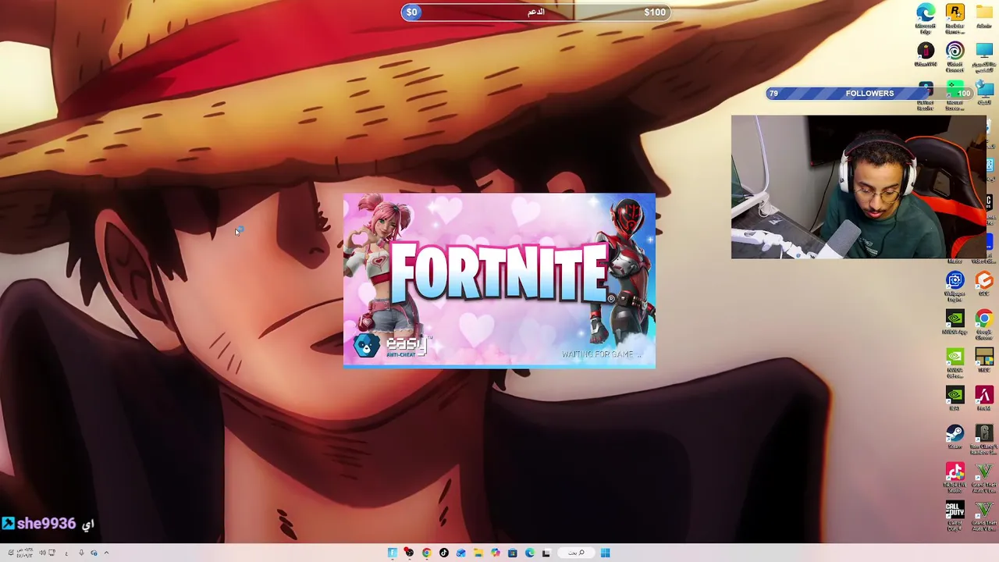Launch Call of Duty desktop shortcut
The image size is (999, 562).
955,516
